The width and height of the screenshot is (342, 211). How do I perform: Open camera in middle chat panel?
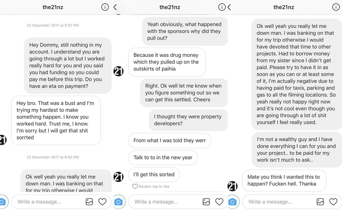pos(119,202)
